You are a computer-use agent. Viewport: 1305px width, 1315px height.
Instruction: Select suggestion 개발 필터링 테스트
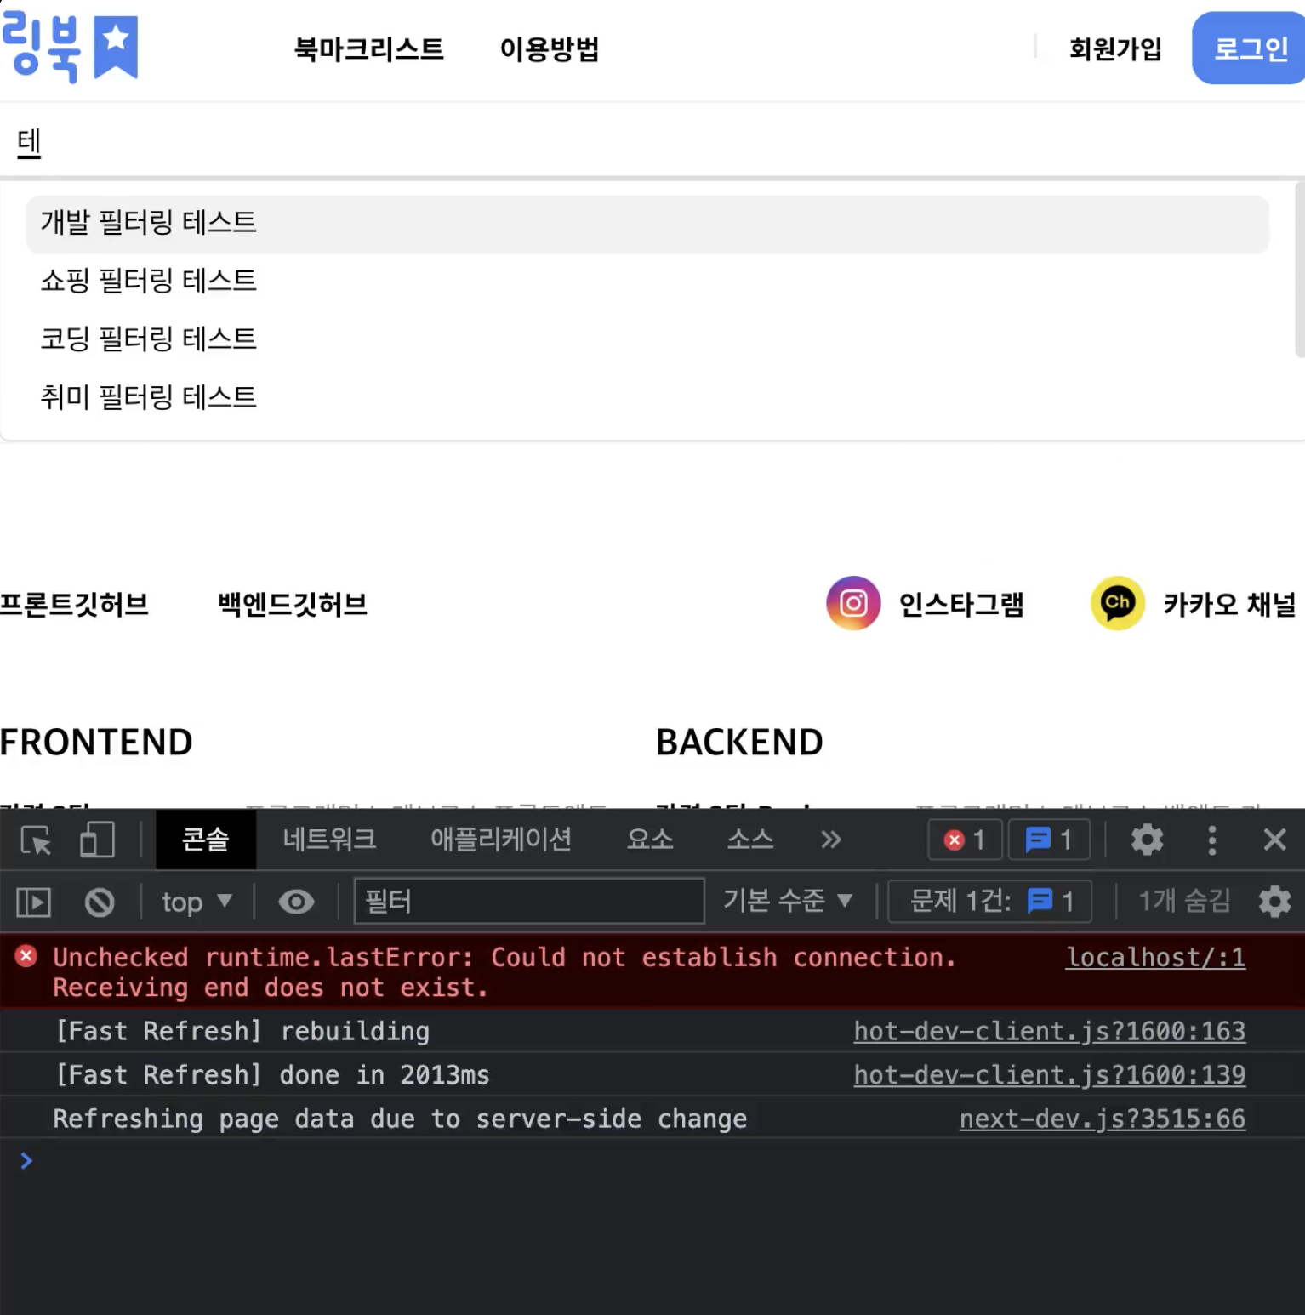[647, 224]
